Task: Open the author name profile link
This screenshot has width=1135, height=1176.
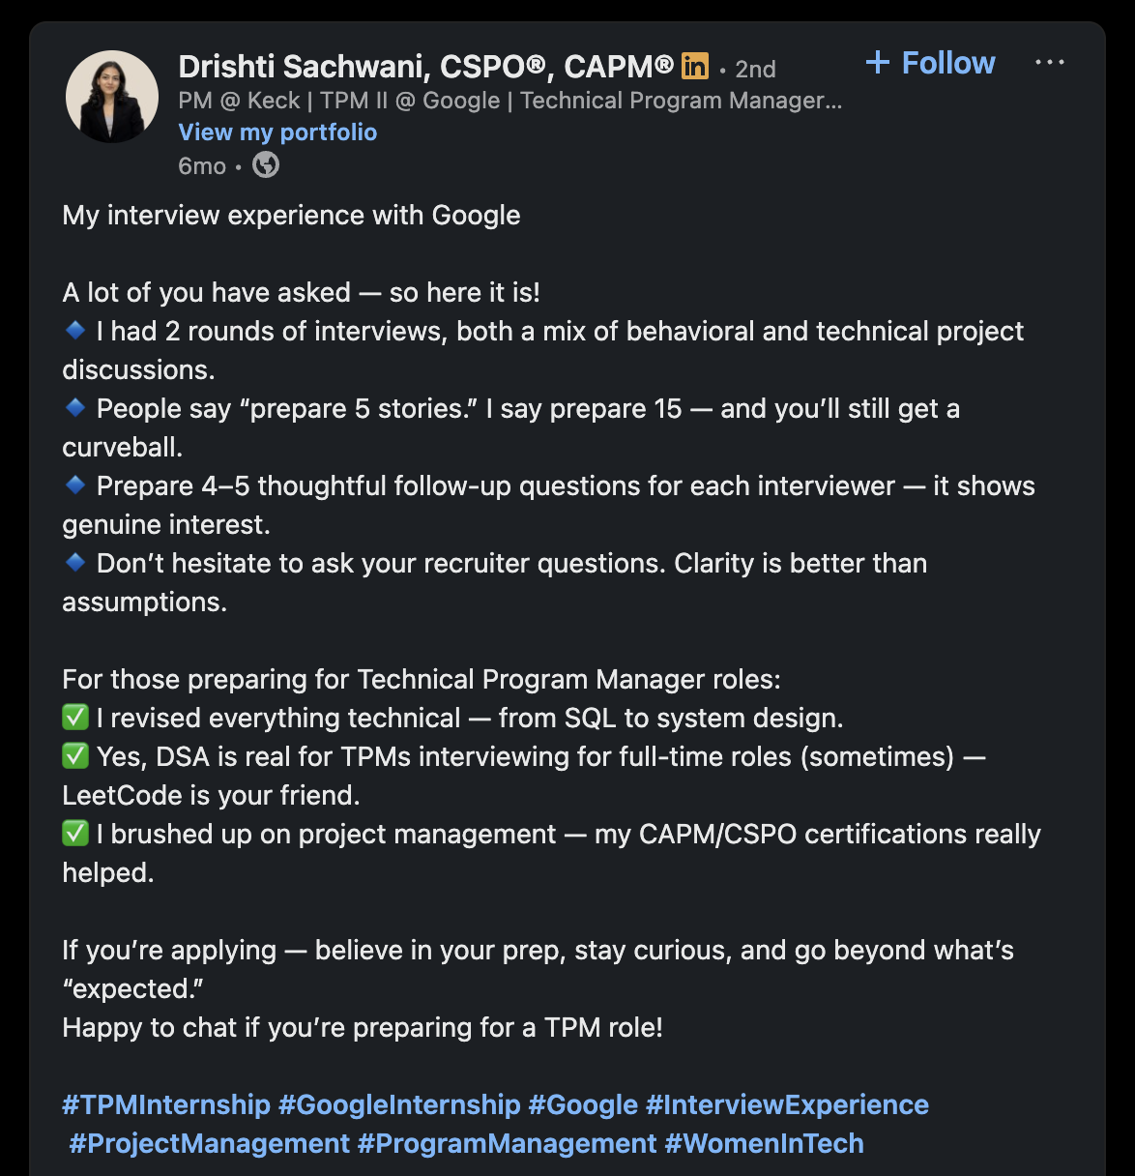Action: (425, 67)
